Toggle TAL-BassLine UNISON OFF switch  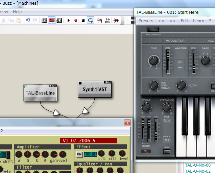click(167, 140)
